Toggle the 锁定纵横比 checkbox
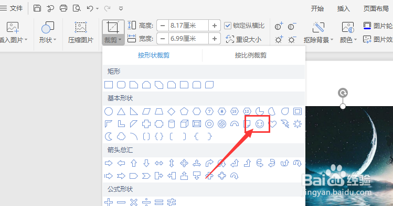 click(x=228, y=26)
